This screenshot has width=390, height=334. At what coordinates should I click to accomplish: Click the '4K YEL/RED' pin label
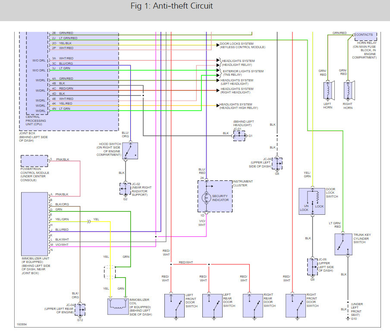tap(62, 104)
